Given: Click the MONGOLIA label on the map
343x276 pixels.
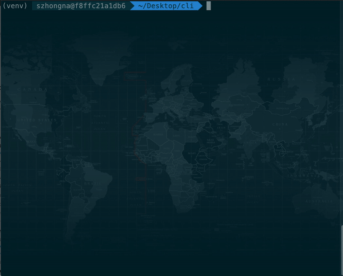Looking at the screenshot, I should [x=283, y=109].
